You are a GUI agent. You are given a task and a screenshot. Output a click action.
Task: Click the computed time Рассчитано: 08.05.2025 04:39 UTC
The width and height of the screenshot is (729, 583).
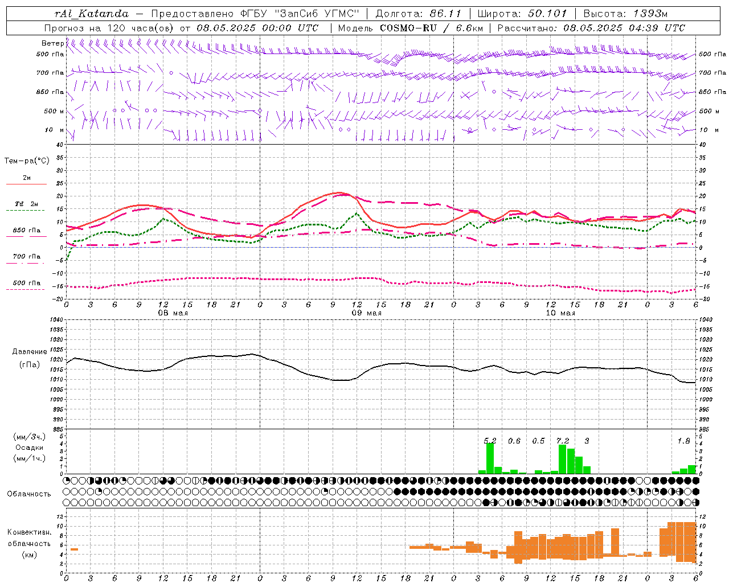point(591,28)
